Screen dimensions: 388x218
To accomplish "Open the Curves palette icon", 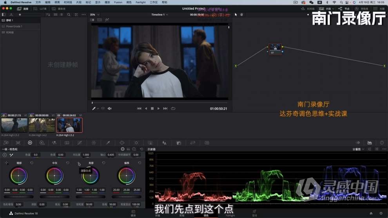I will (x=80, y=142).
